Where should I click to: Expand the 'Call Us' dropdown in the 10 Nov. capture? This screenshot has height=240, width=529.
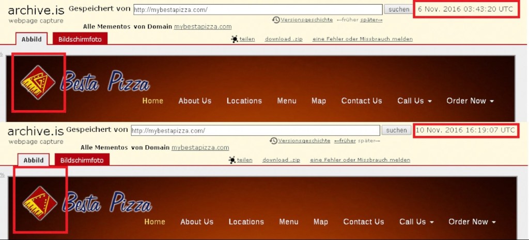point(416,222)
